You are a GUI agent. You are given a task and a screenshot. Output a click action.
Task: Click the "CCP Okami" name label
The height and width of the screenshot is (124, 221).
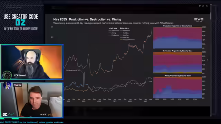point(20,75)
